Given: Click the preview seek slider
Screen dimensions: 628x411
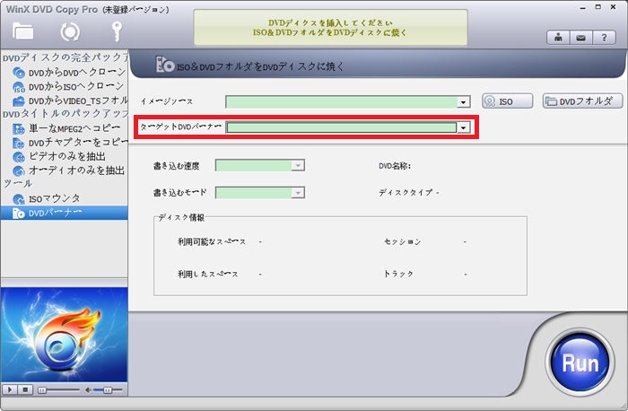Looking at the screenshot, I should (x=58, y=389).
